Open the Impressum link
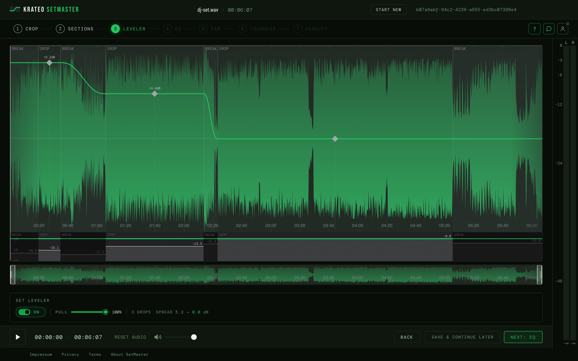578x361 pixels. 41,355
